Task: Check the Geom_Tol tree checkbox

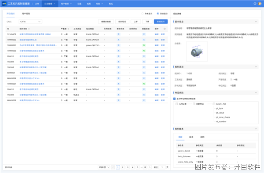Action: [214, 104]
